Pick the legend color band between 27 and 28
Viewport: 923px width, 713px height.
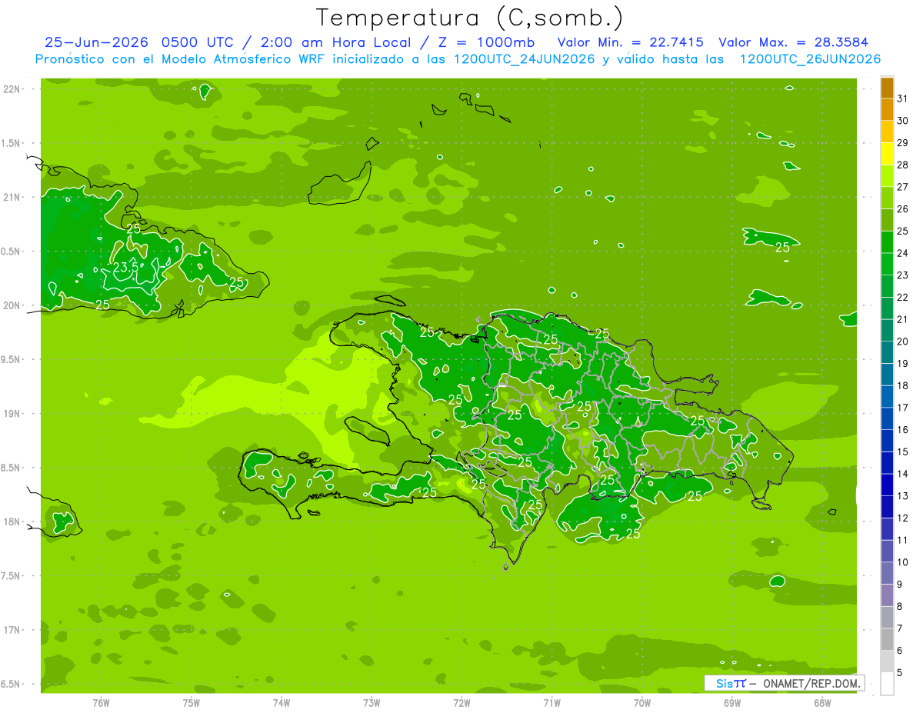coord(887,175)
